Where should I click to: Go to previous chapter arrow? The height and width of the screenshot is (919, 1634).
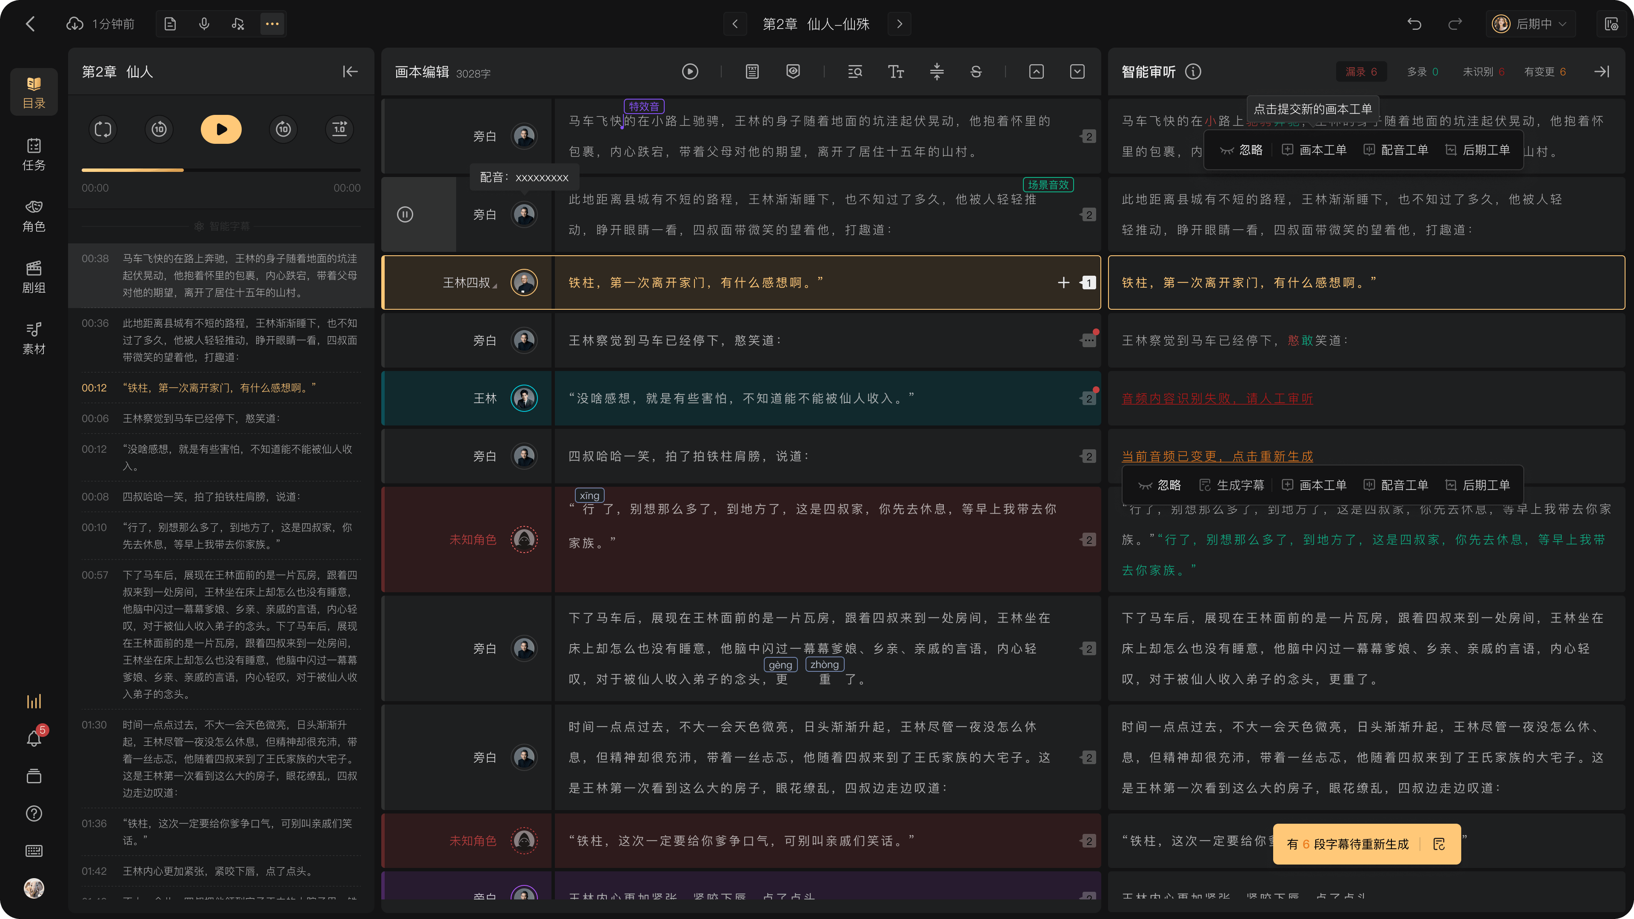click(x=735, y=24)
